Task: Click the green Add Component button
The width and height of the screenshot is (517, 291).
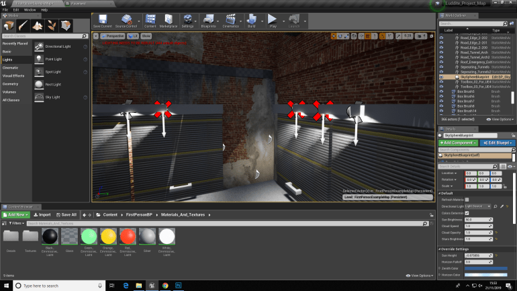Action: tap(458, 143)
